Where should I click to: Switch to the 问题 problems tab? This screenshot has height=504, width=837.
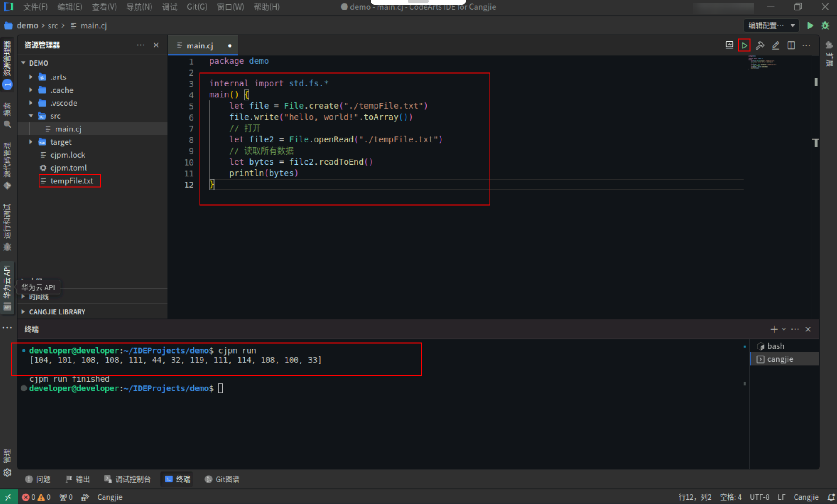tap(38, 479)
